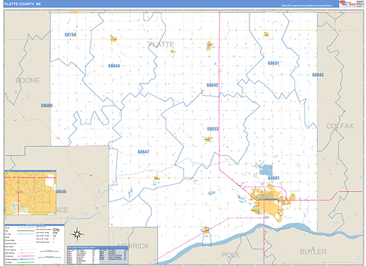366x266 pixels.
Task: Click the compass rose symbol
Action: 77,234
